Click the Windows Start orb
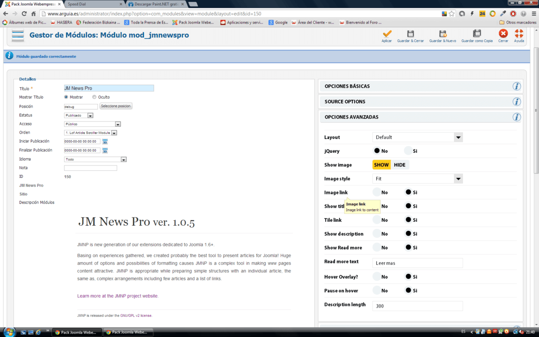Image resolution: width=539 pixels, height=337 pixels. click(9, 332)
